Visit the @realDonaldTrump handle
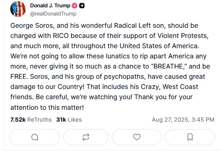The image size is (220, 151). click(x=53, y=14)
